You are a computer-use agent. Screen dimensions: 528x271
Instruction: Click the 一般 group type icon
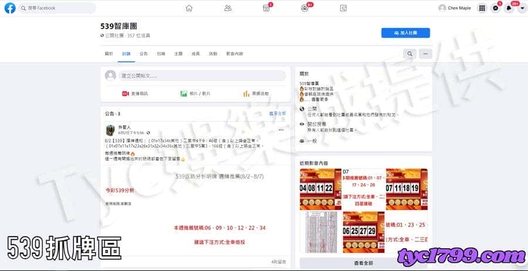[x=302, y=141]
